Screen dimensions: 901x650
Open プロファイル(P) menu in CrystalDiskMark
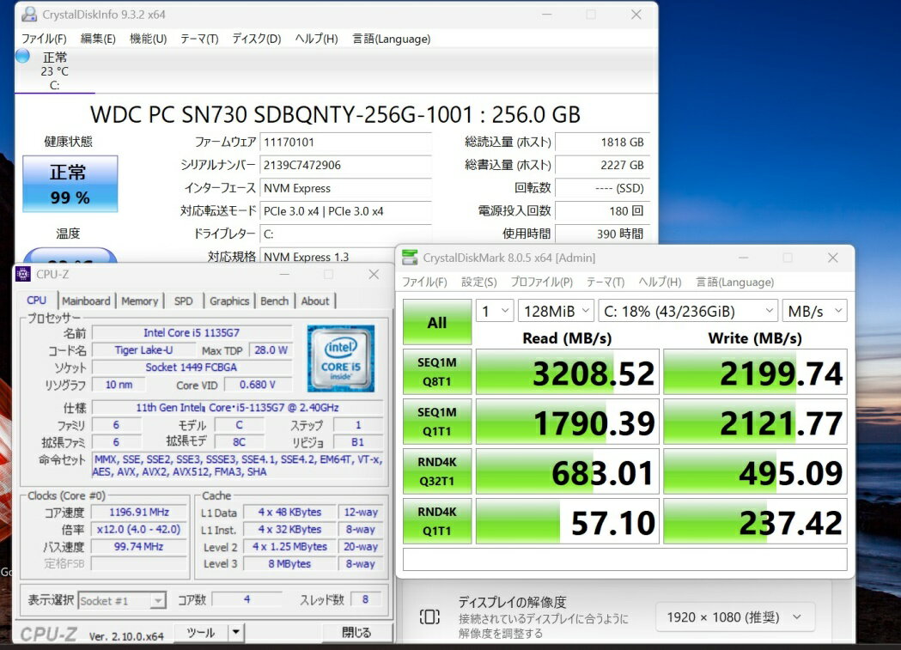point(541,282)
